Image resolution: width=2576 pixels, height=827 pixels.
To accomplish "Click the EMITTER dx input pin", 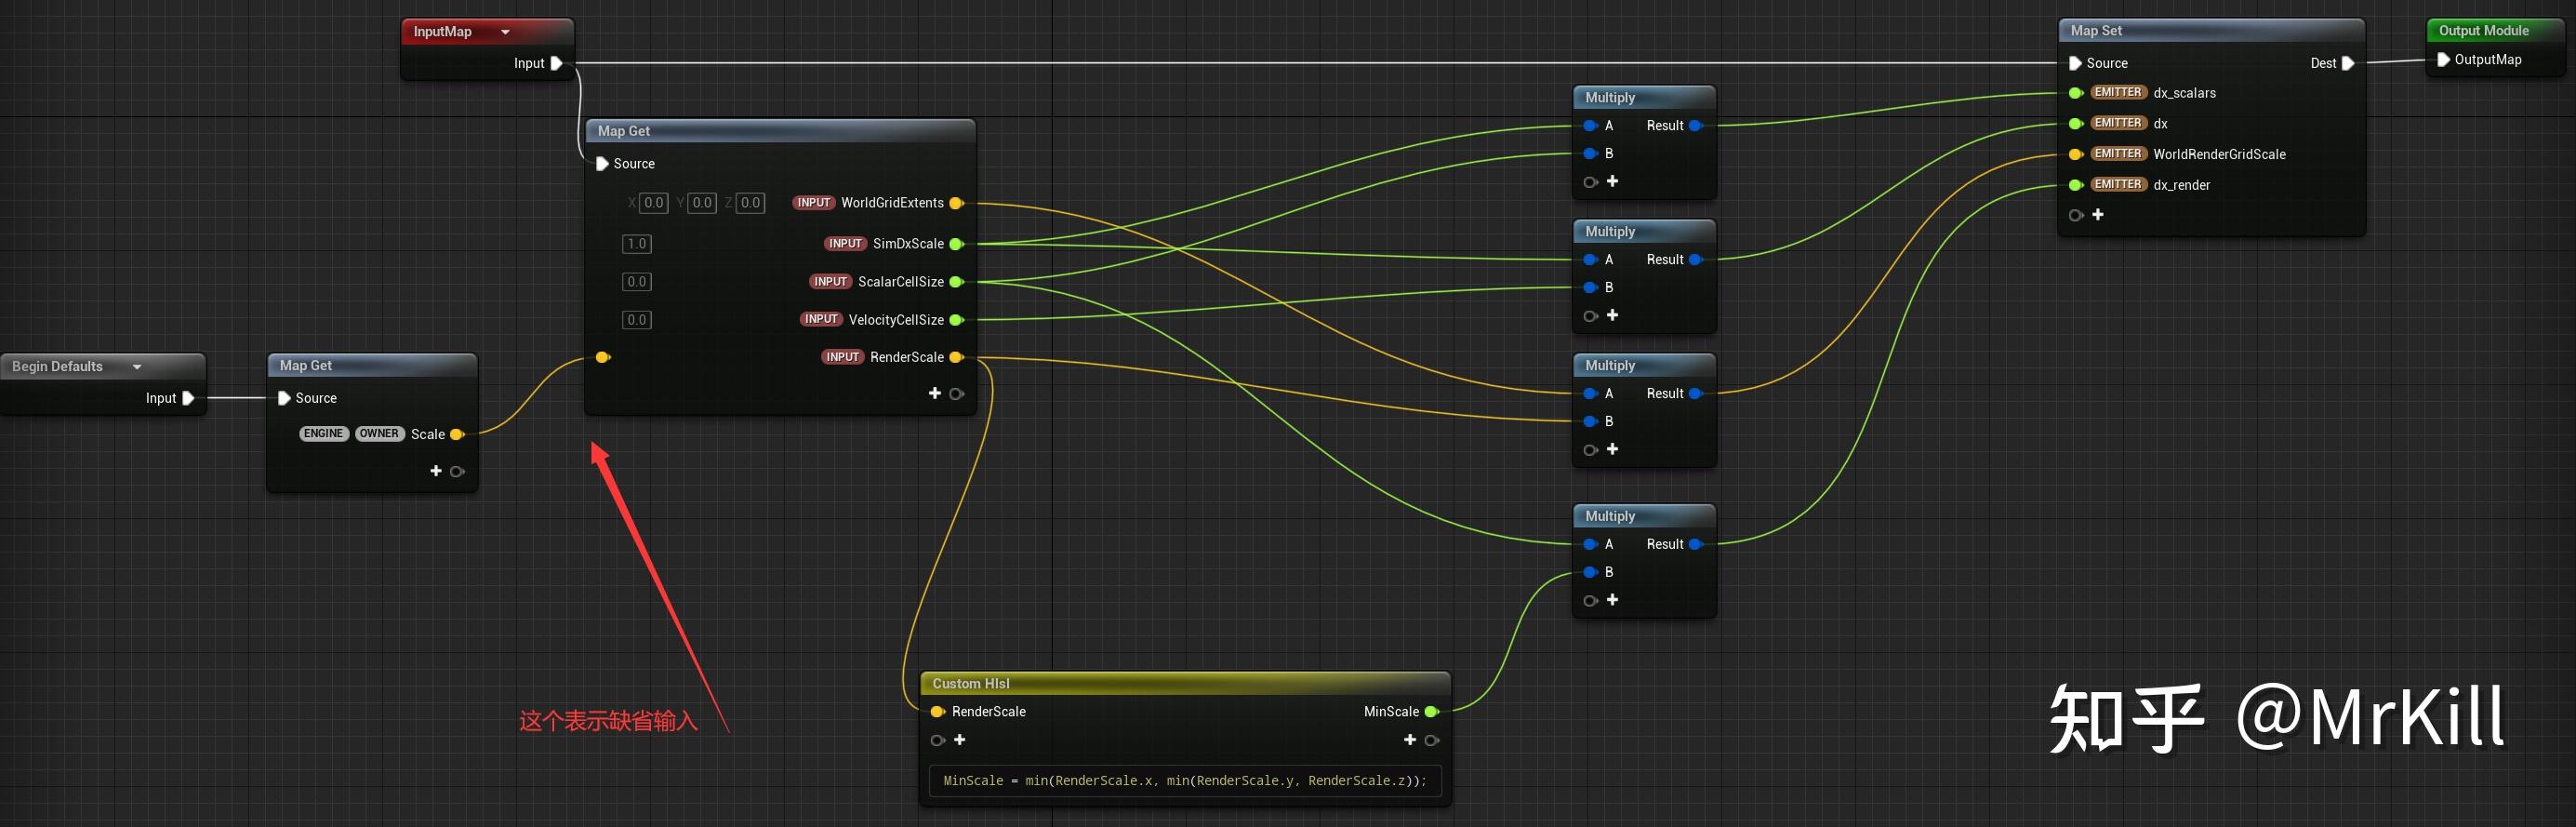I will (x=2076, y=124).
